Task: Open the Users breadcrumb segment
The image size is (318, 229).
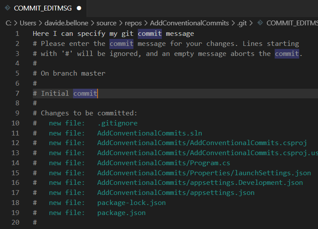Action: coord(28,23)
